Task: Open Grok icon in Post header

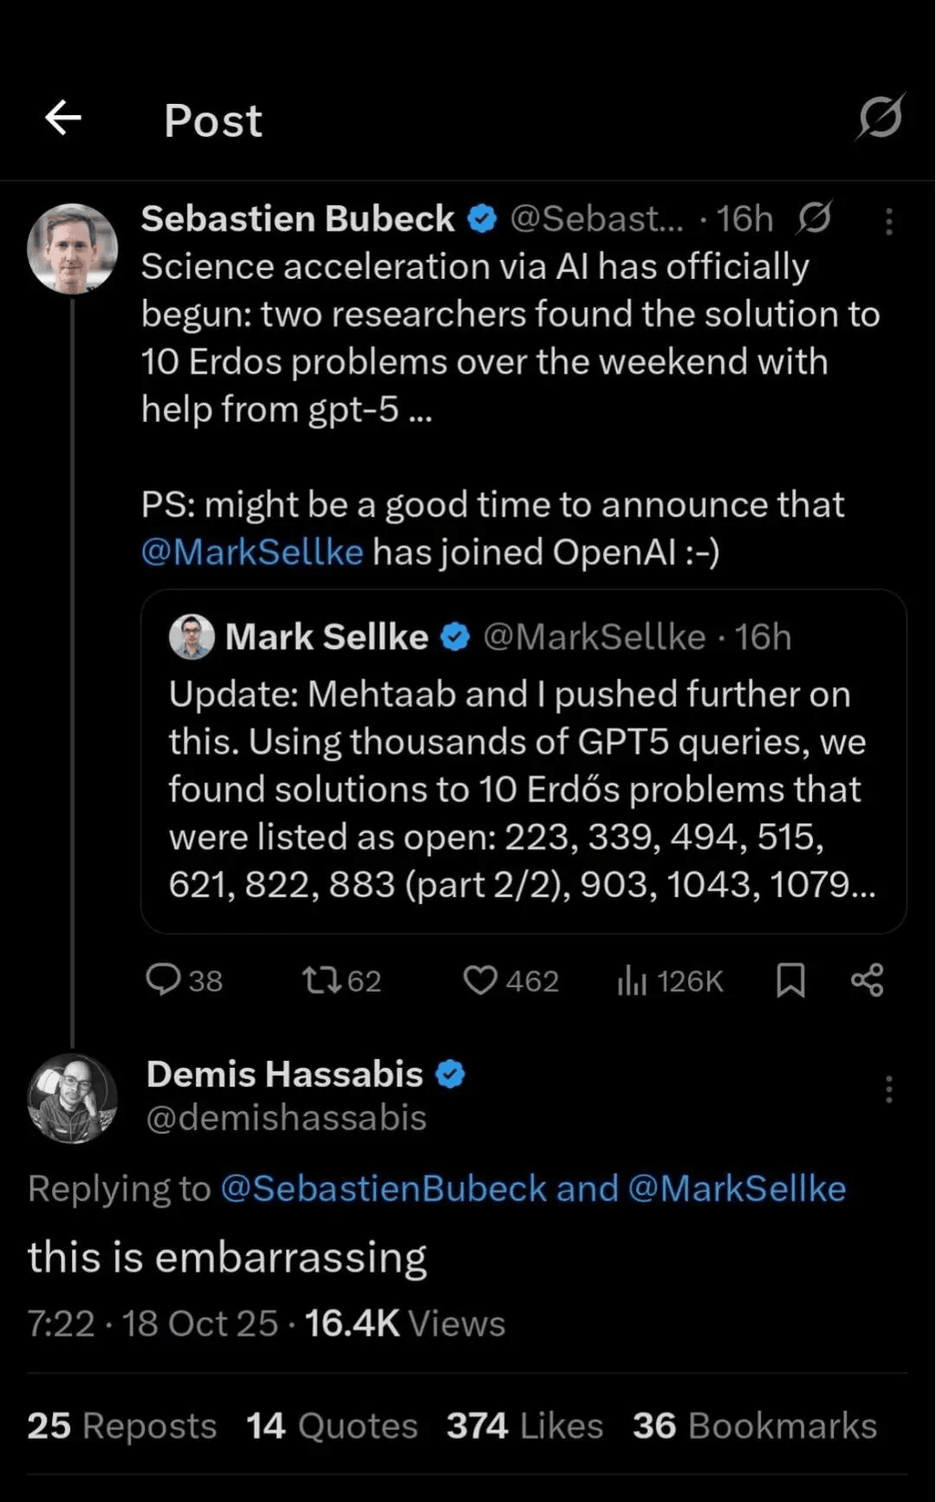Action: (881, 117)
